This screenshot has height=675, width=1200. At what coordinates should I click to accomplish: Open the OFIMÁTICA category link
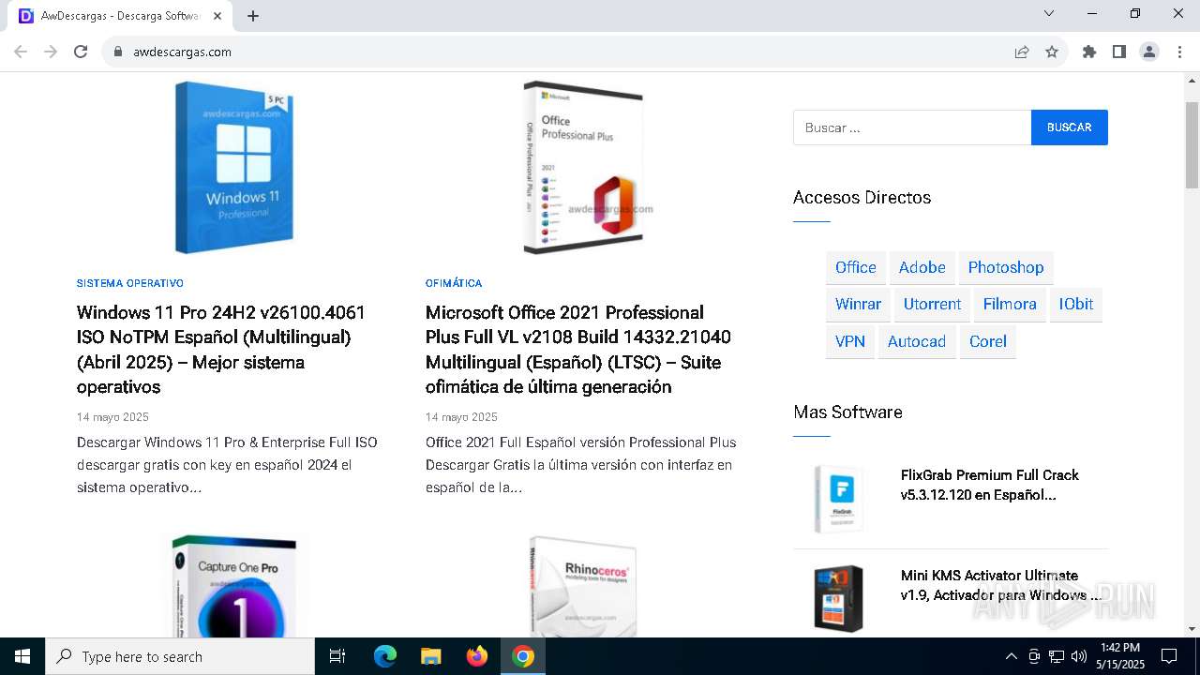pos(454,283)
